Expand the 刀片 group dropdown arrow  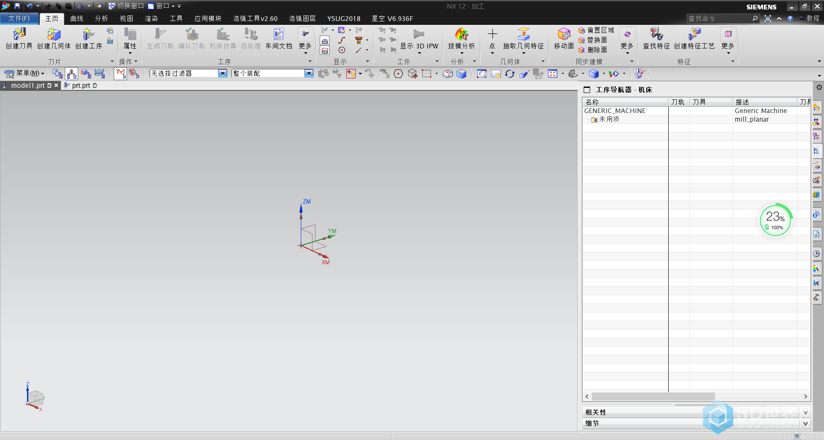point(112,61)
